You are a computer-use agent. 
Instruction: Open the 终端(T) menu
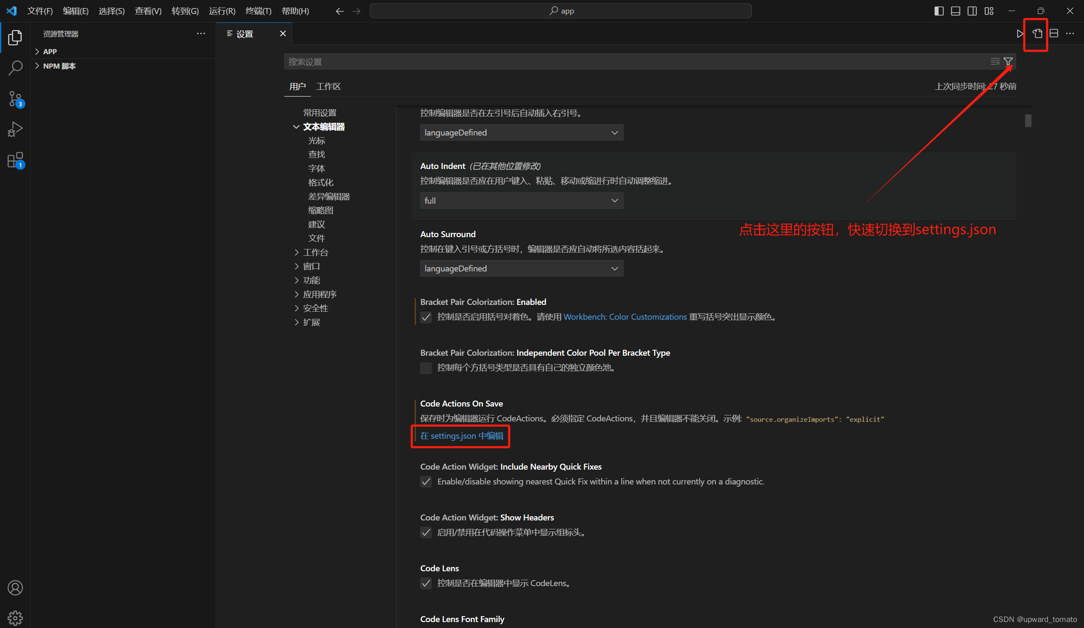258,11
